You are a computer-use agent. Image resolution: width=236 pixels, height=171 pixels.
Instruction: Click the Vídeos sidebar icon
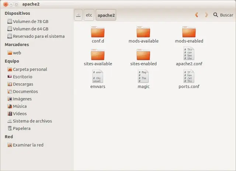[x=10, y=114]
